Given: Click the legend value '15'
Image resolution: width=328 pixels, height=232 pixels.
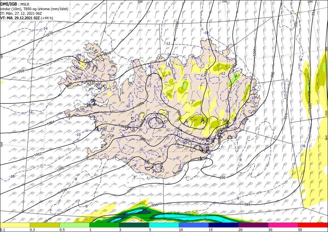Looking at the screenshot, I should pos(210,230).
